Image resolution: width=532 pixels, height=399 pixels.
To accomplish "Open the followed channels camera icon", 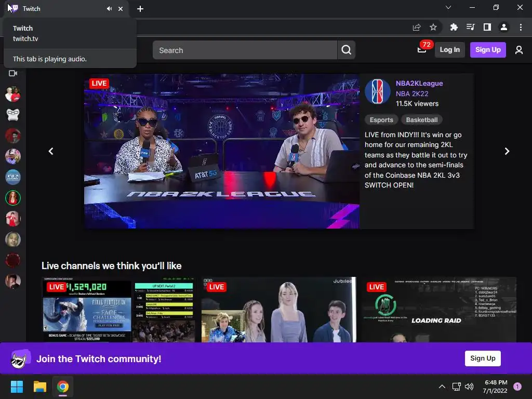I will [13, 73].
